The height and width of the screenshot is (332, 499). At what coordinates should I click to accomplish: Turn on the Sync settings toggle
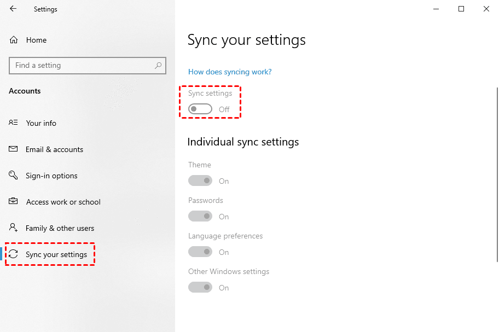tap(200, 109)
